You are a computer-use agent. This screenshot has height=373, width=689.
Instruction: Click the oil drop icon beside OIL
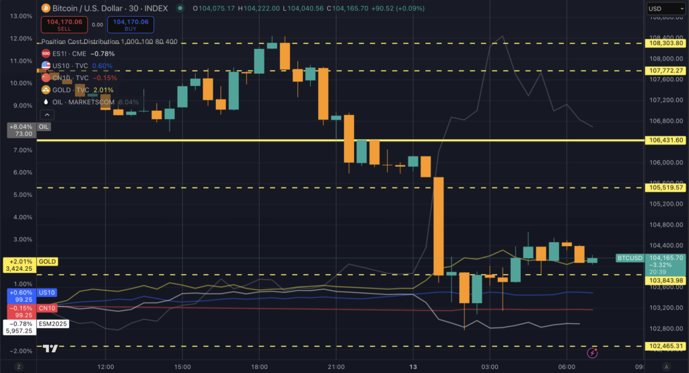click(x=46, y=101)
